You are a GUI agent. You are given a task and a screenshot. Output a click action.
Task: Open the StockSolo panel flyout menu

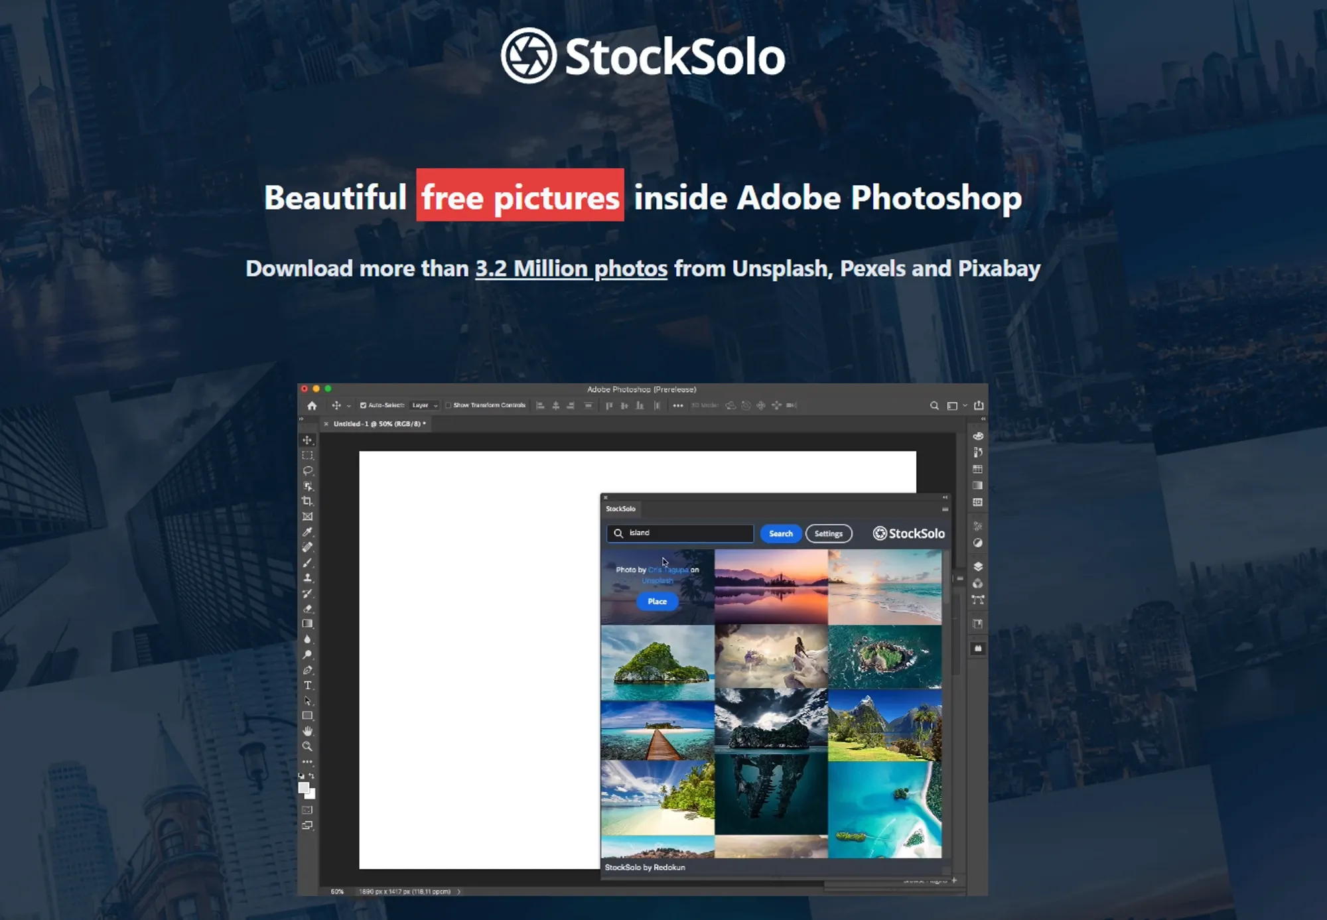pyautogui.click(x=945, y=509)
